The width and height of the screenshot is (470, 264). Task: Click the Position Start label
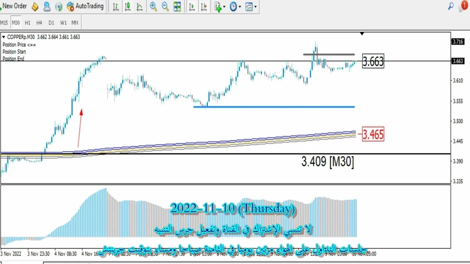[x=14, y=52]
